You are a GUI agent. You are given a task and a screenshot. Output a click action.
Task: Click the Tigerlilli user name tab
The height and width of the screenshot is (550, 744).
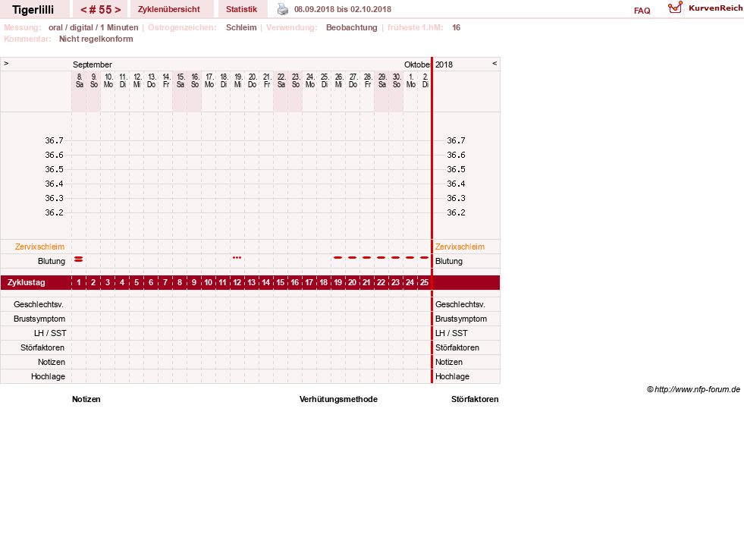(33, 10)
